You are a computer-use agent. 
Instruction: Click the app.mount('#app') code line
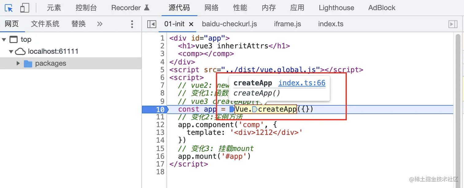(215, 156)
